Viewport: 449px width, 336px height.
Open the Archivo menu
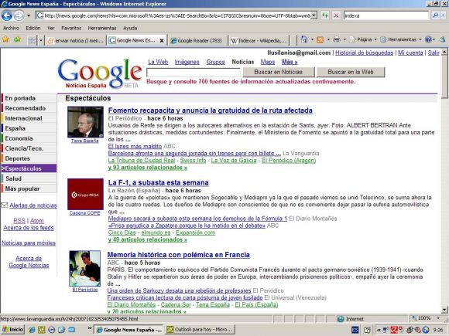(11, 28)
